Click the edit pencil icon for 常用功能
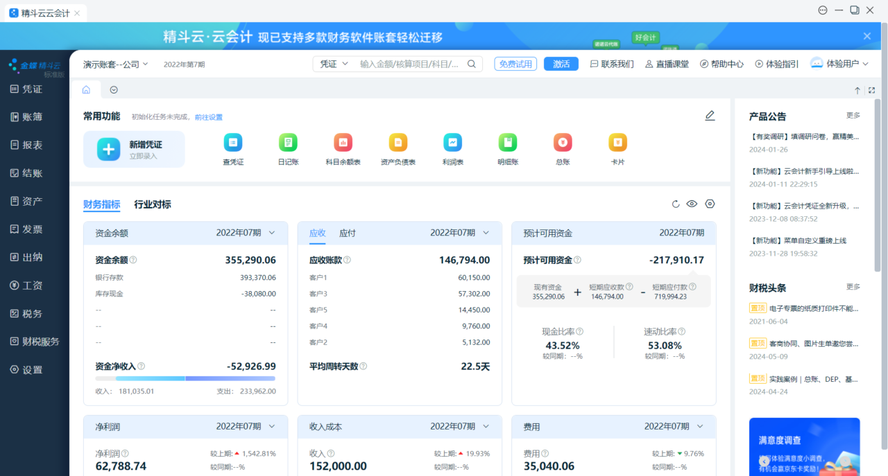Viewport: 888px width, 476px height. pos(710,116)
